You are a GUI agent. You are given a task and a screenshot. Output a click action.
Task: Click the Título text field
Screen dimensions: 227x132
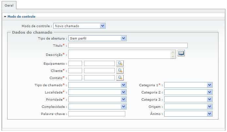pos(128,45)
